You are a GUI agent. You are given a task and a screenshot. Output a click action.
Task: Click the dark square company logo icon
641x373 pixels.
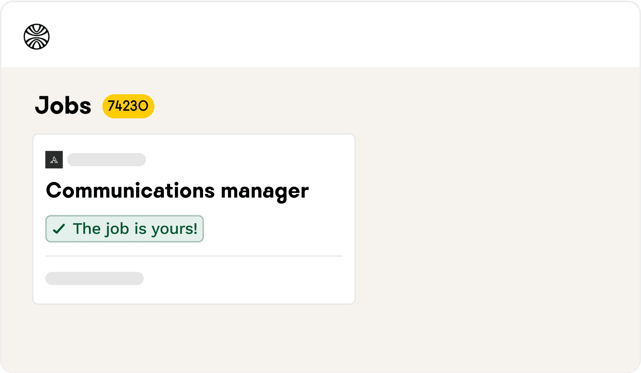[54, 160]
